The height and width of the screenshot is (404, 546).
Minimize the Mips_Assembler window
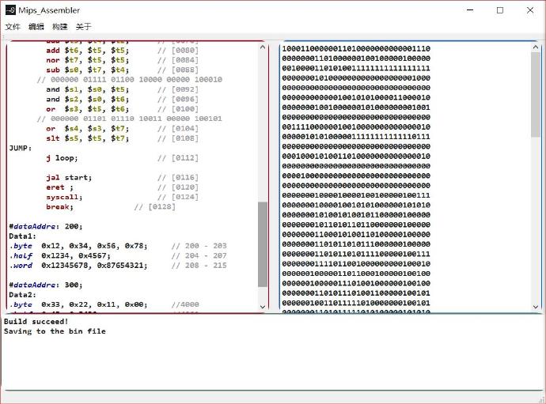(x=470, y=10)
